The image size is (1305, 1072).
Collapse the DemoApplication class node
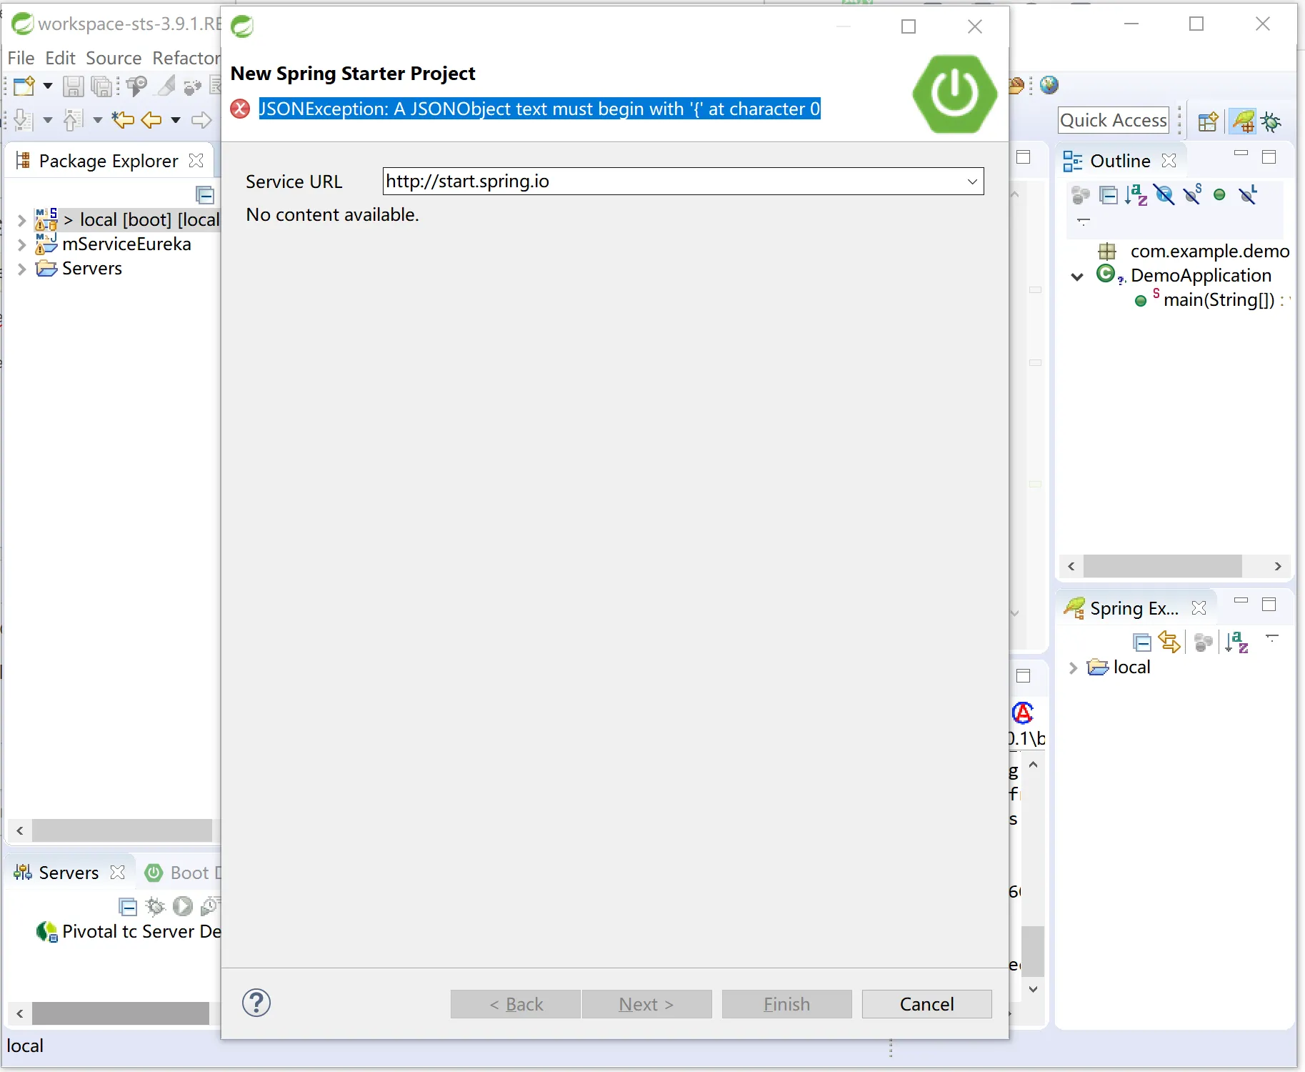pyautogui.click(x=1077, y=277)
